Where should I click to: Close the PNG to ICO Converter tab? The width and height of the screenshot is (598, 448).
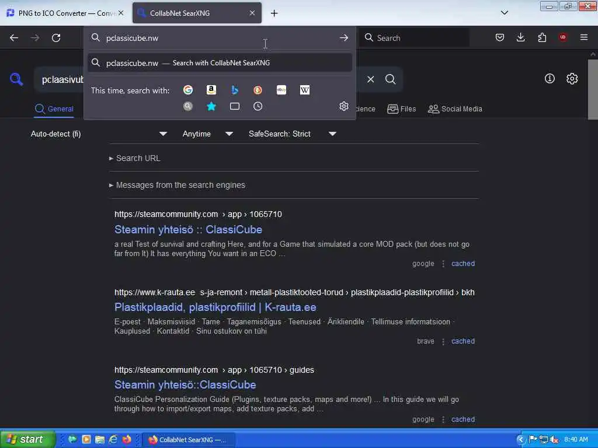click(121, 13)
